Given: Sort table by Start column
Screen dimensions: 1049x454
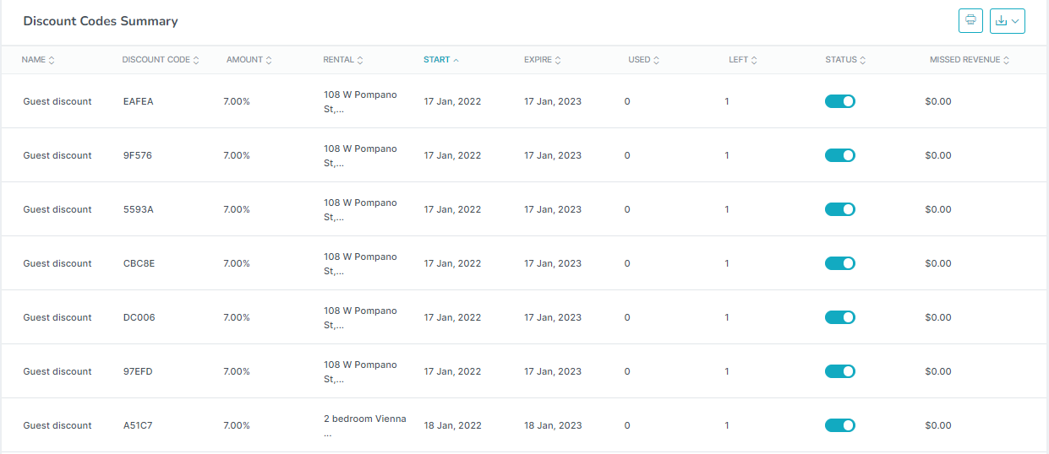Looking at the screenshot, I should coord(441,60).
